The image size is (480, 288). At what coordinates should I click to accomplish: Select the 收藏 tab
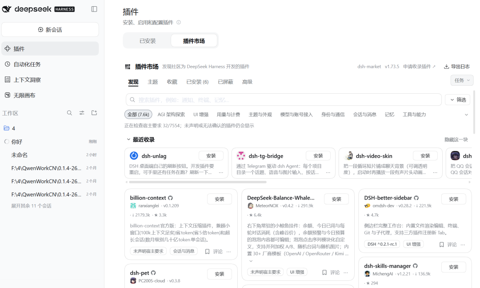click(x=172, y=82)
